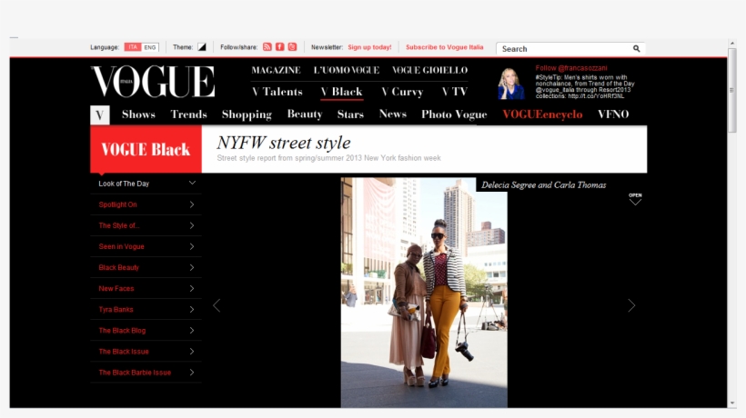
Task: Click the VOGUE Black red banner
Action: click(146, 149)
